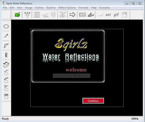Click the faint wavy lines icon before avi
The image size is (145, 122).
coord(100,15)
